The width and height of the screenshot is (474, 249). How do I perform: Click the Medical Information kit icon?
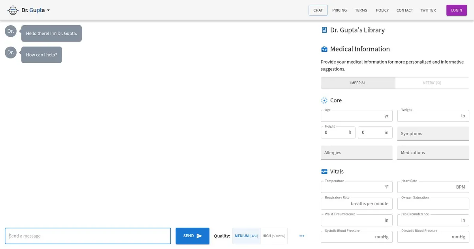[324, 49]
